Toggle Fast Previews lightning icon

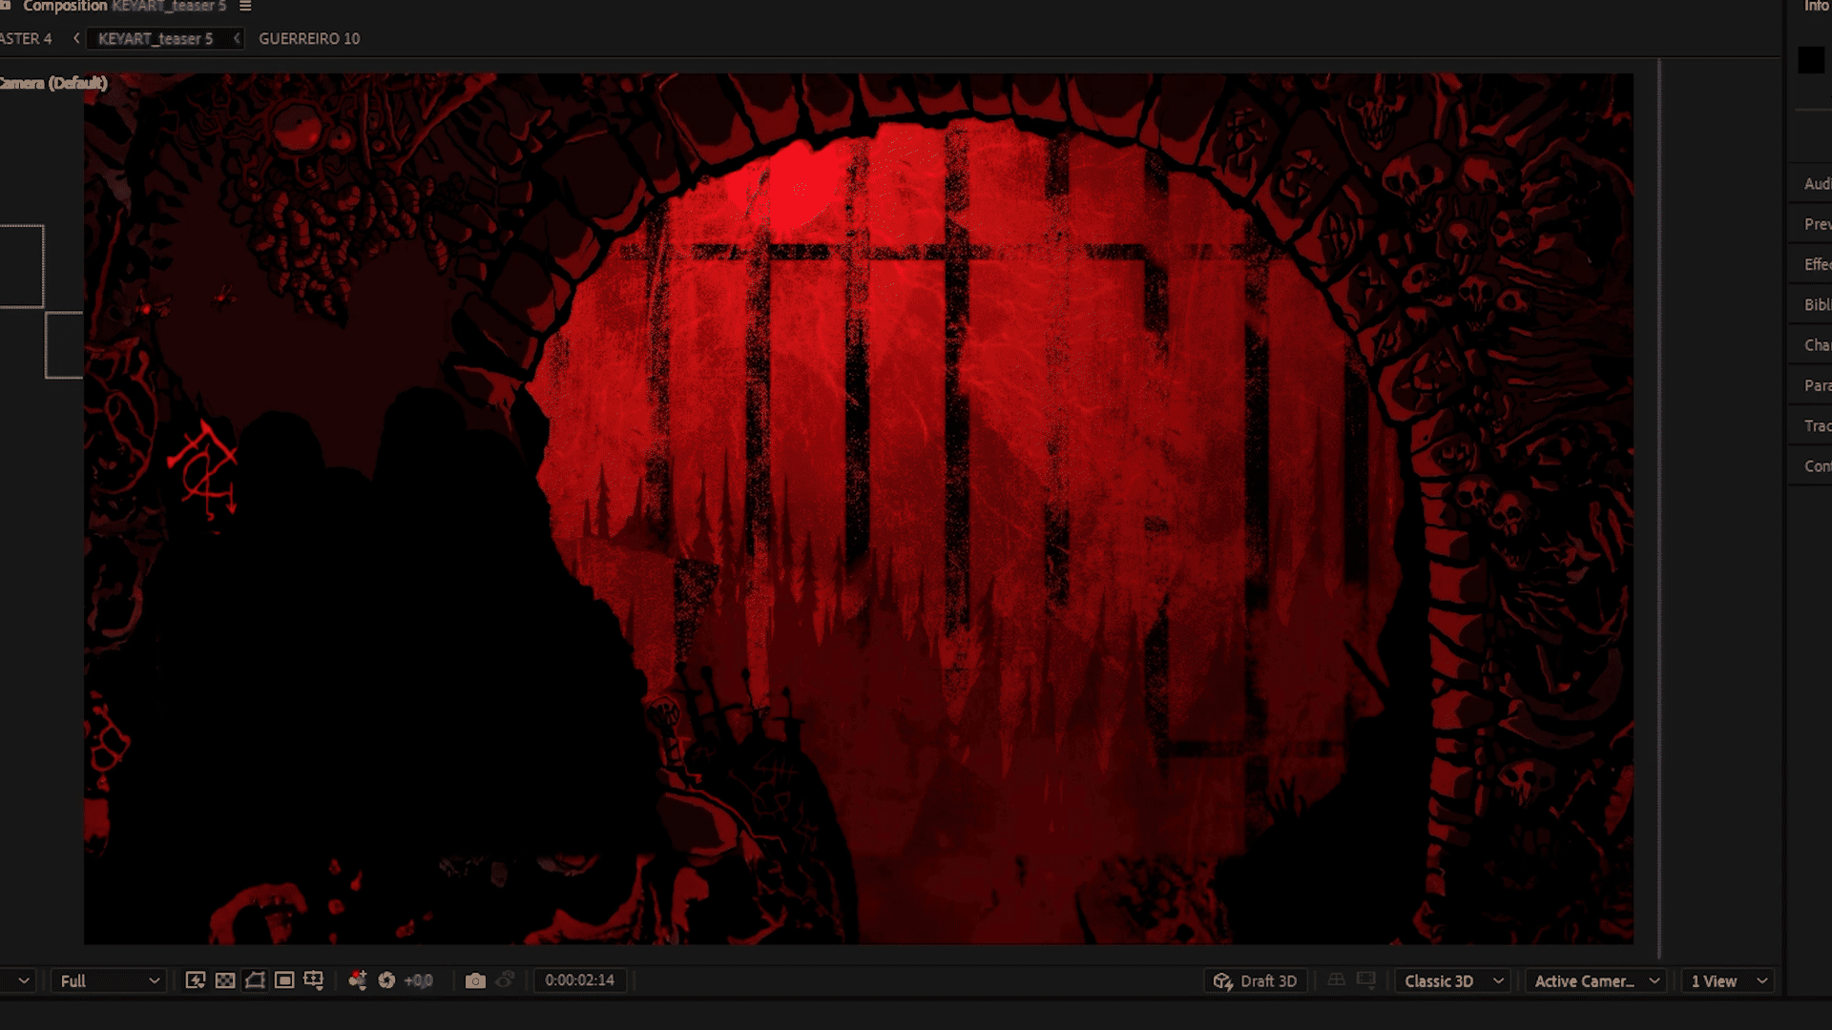[x=196, y=980]
